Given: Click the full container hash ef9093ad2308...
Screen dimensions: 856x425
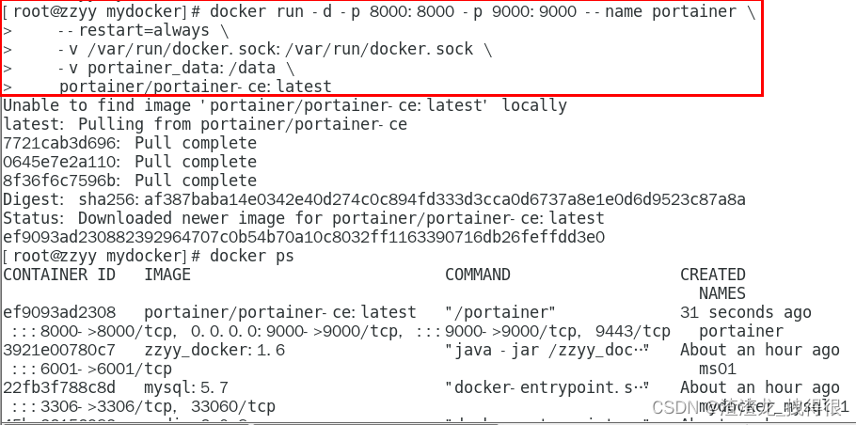Looking at the screenshot, I should point(304,237).
